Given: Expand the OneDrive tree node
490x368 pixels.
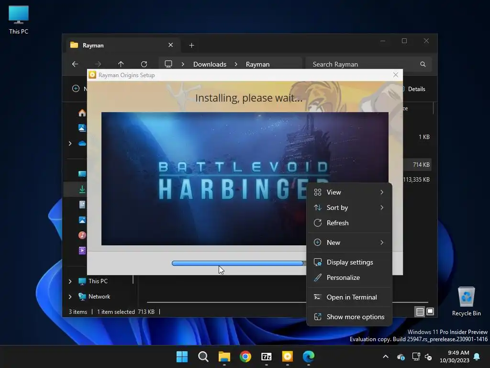Looking at the screenshot, I should point(70,143).
